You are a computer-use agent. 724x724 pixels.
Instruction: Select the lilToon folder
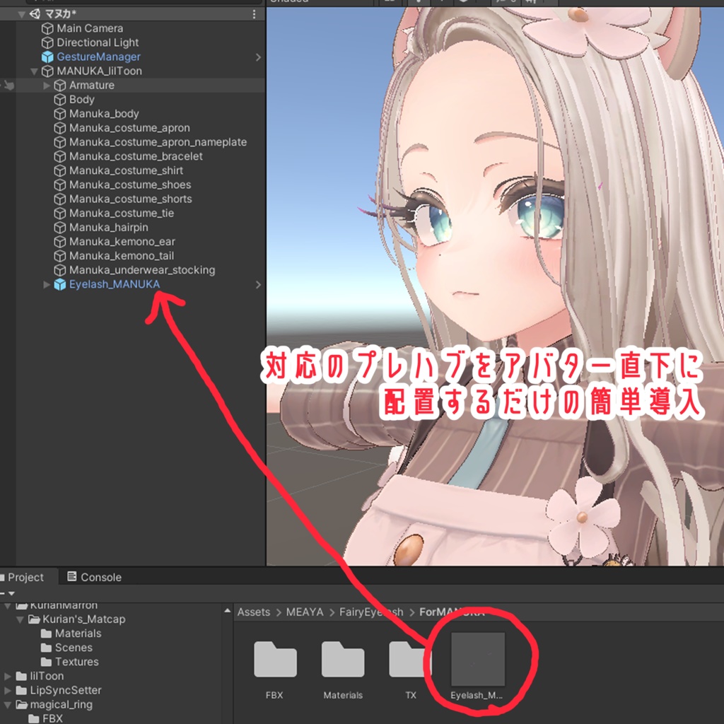click(47, 677)
